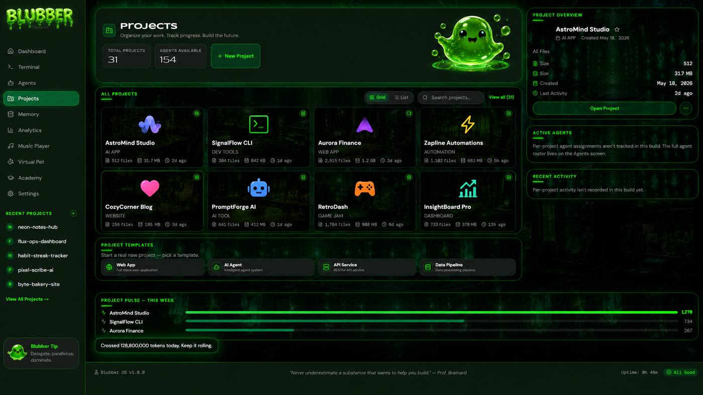This screenshot has width=703, height=395.
Task: Click the Projects folder icon in sidebar
Action: click(x=11, y=98)
